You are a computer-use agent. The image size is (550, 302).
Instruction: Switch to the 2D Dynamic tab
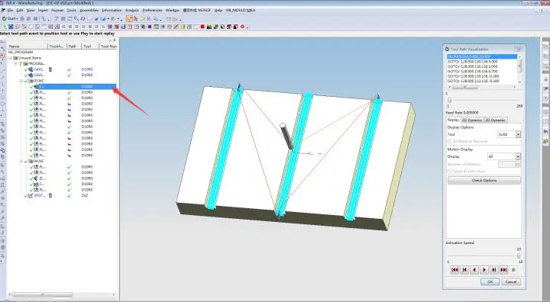[x=495, y=120]
